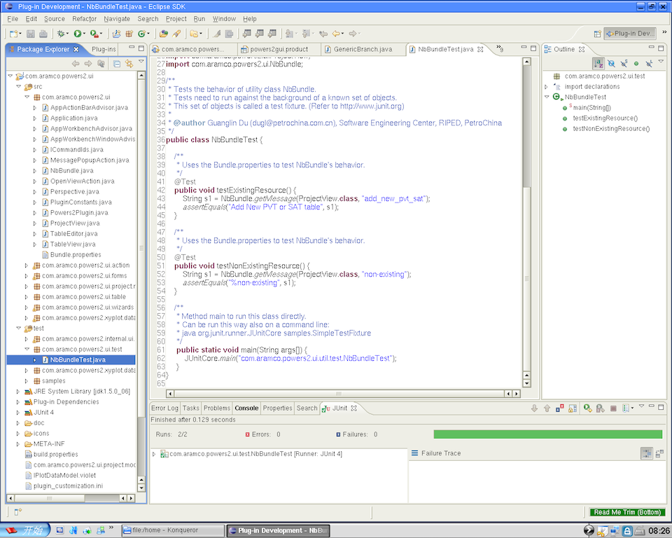Image resolution: width=672 pixels, height=538 pixels.
Task: Open Bundle.properties in the Package Explorer
Action: tap(75, 255)
